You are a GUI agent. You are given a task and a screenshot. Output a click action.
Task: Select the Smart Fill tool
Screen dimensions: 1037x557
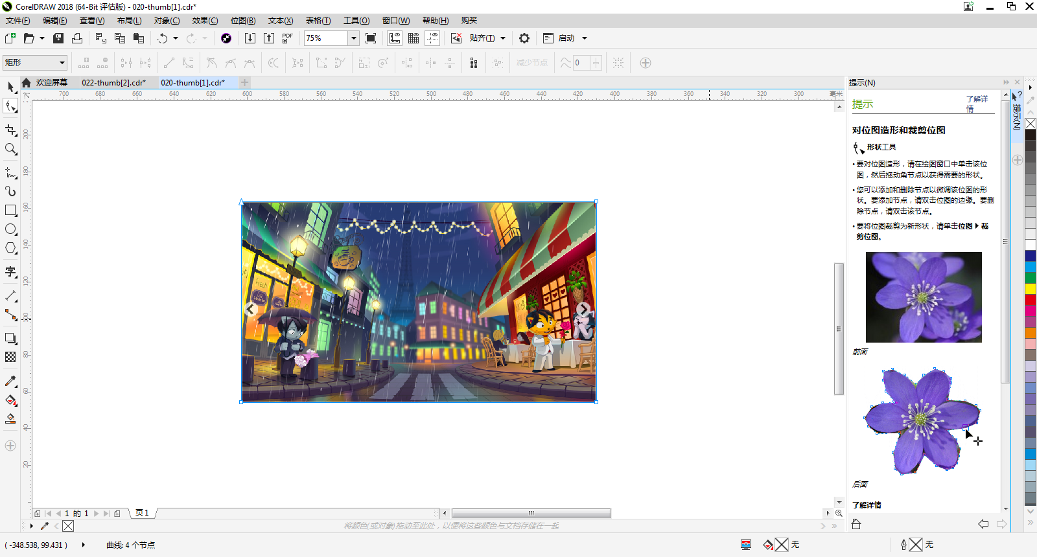click(10, 419)
